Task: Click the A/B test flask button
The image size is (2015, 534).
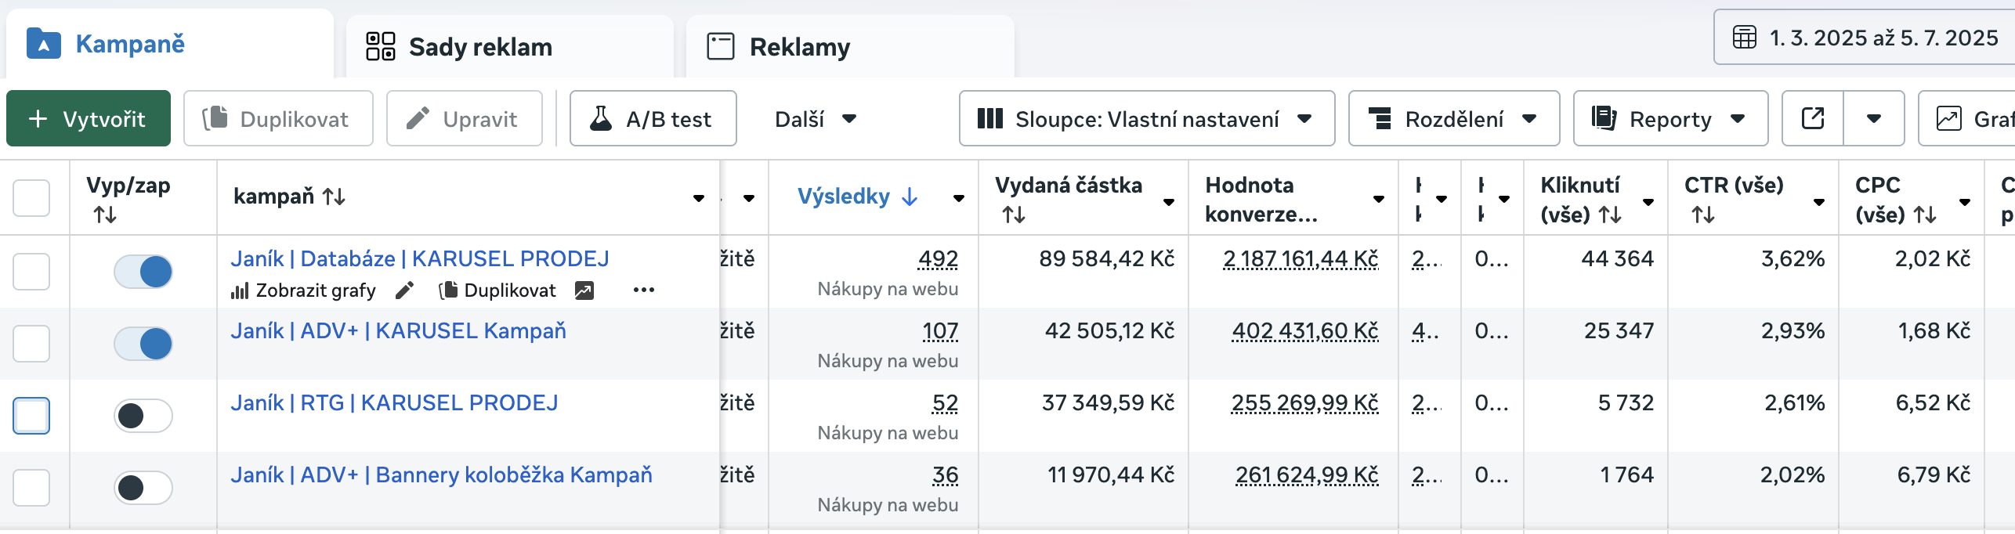Action: (x=653, y=119)
